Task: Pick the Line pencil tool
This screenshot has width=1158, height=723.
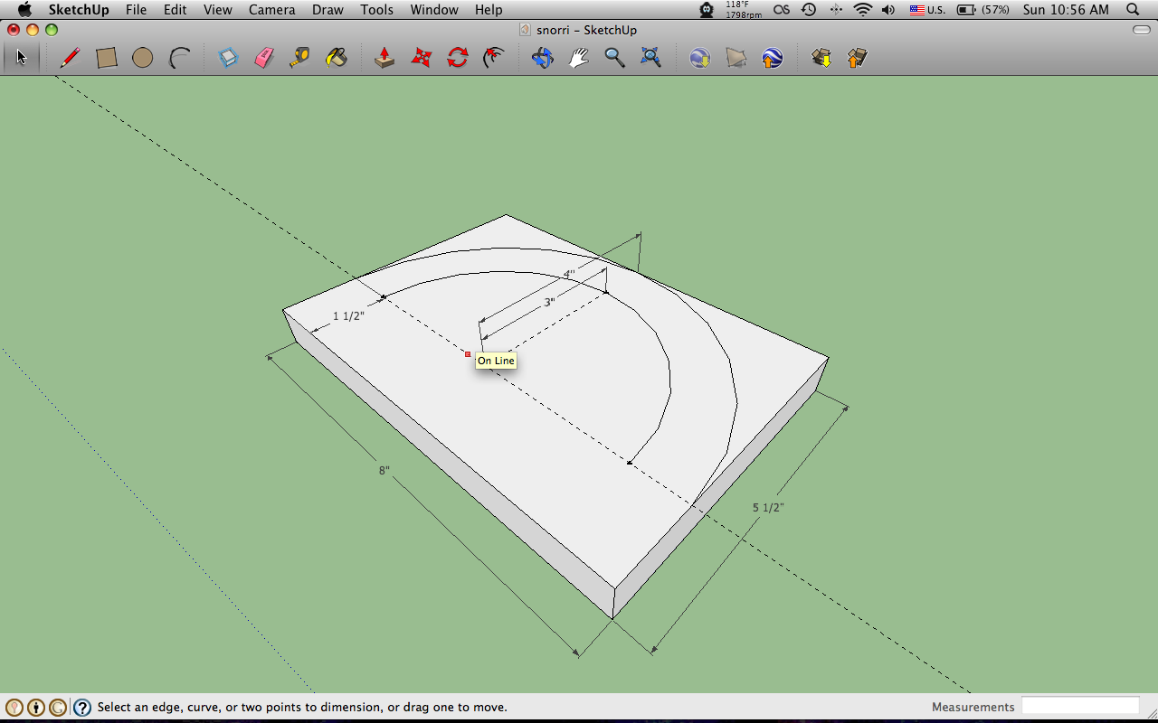Action: (70, 58)
